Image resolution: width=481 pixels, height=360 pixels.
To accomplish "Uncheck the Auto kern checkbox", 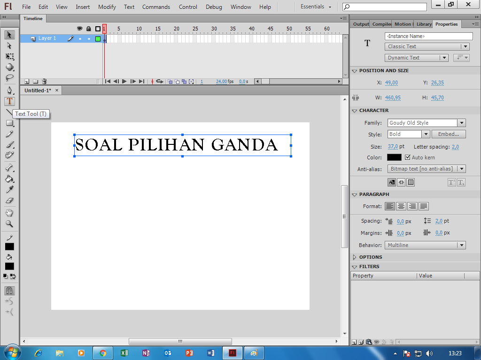I will pyautogui.click(x=408, y=157).
